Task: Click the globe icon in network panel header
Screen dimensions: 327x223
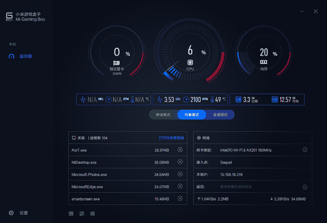Action: point(199,138)
